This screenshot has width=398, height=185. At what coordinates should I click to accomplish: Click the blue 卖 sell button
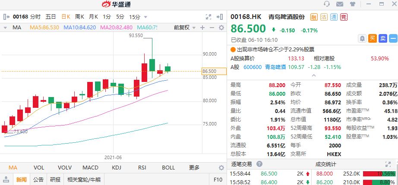point(383,38)
